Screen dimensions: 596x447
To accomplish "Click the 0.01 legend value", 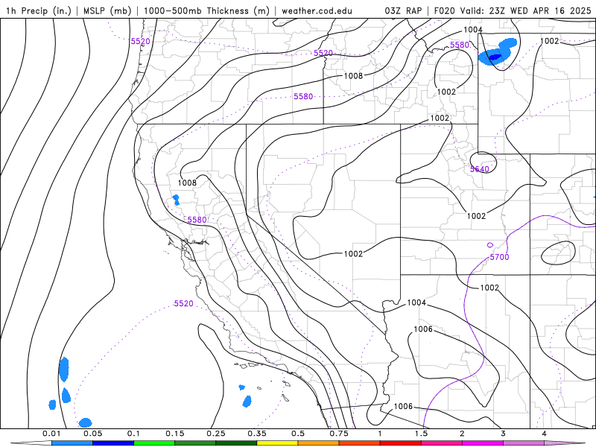I will click(x=51, y=434).
